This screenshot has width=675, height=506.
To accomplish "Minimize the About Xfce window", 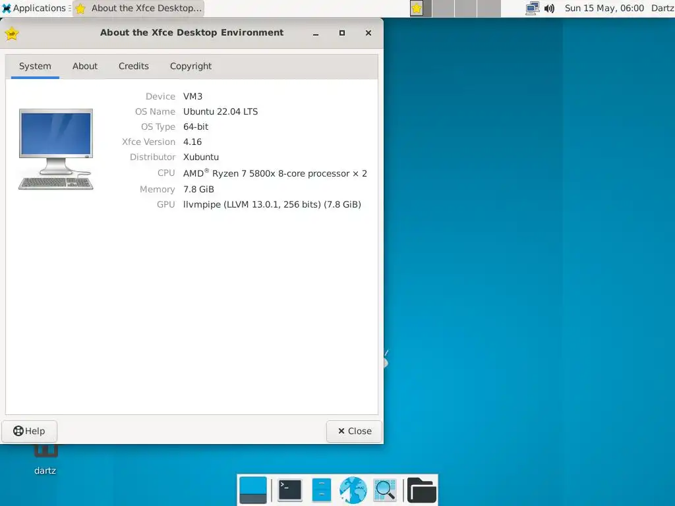I will tap(316, 33).
